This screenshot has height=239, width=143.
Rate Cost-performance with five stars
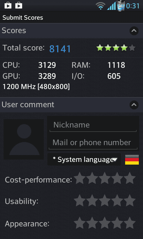point(130,178)
